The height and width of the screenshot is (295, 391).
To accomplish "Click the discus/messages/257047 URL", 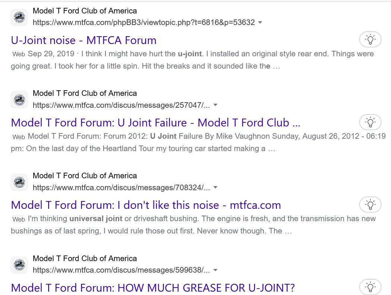I will 121,105.
